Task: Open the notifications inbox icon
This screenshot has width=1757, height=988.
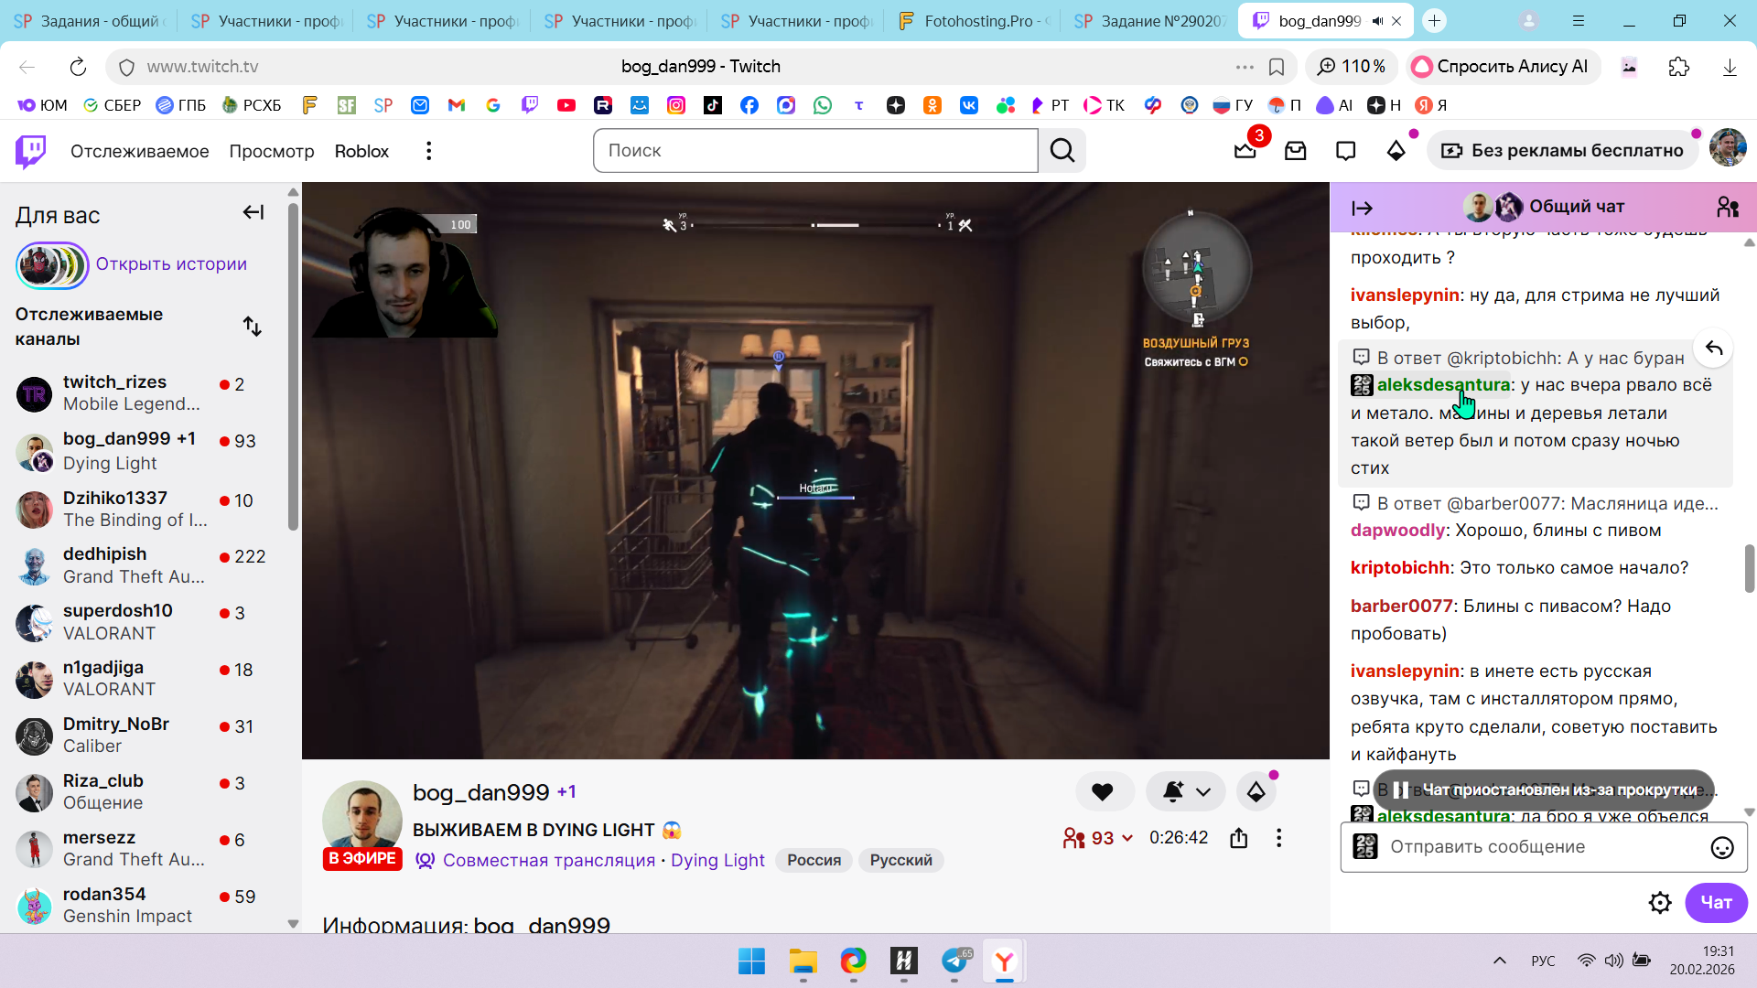Action: pos(1295,151)
